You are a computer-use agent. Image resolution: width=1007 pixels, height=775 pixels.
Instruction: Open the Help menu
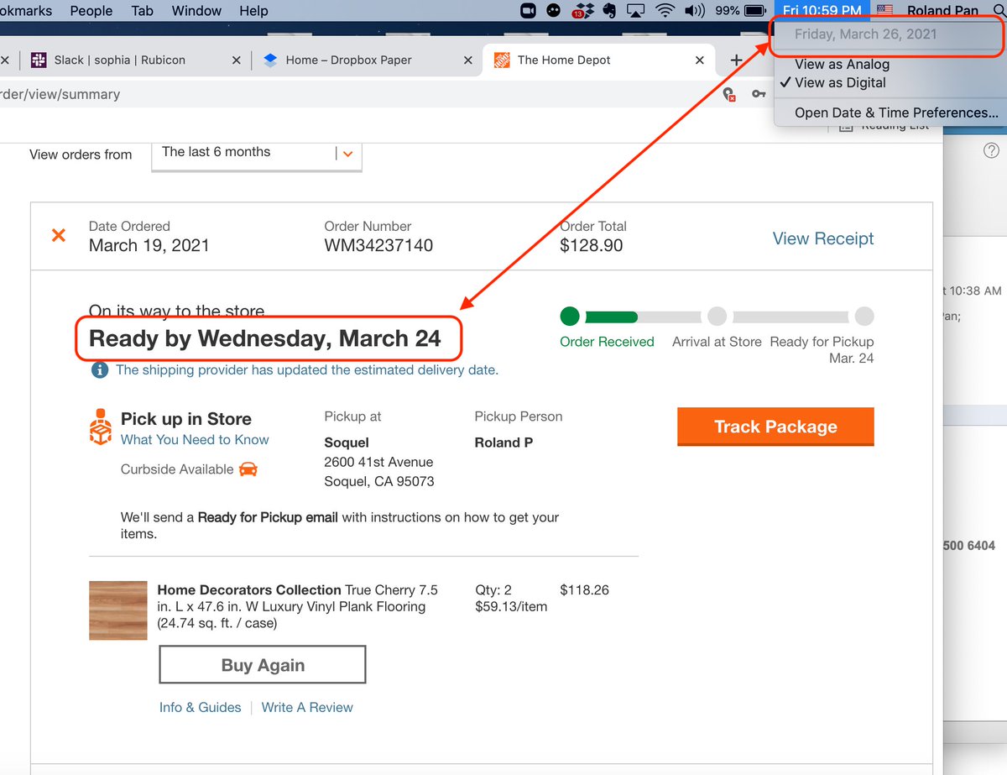(253, 11)
